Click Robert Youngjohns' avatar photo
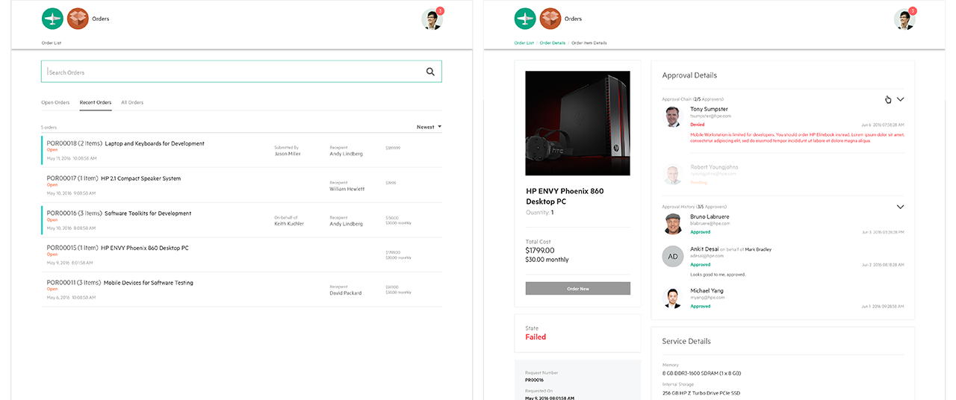This screenshot has width=956, height=400. (674, 175)
